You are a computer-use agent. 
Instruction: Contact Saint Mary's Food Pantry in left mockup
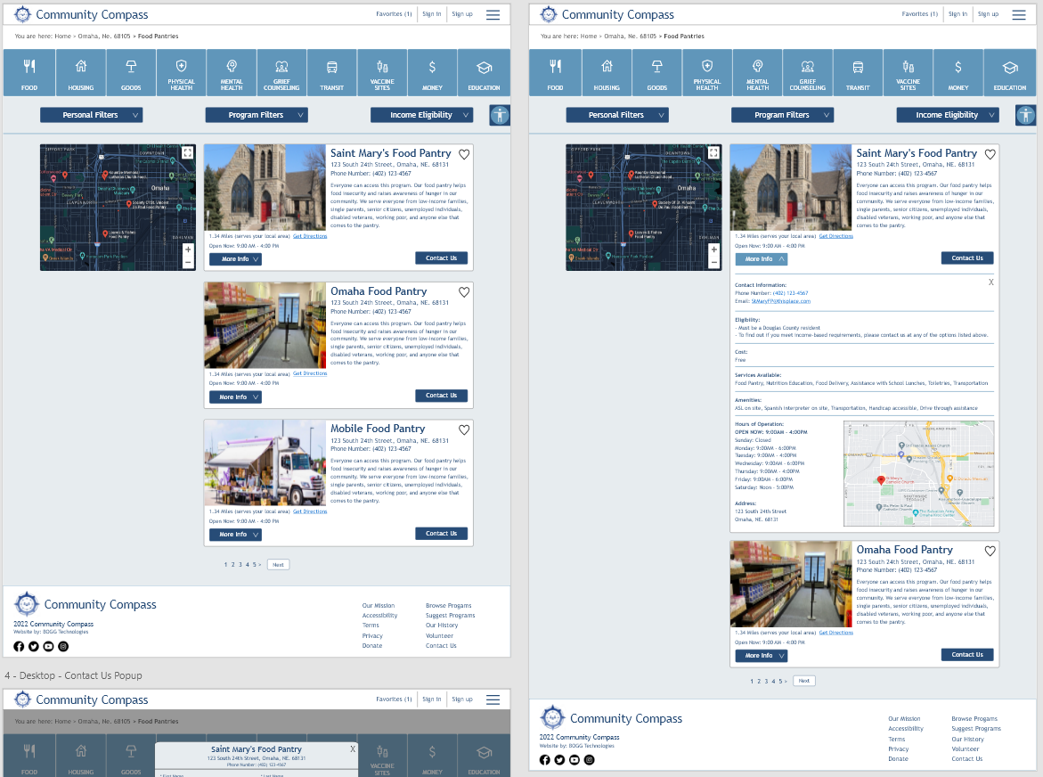pyautogui.click(x=442, y=258)
